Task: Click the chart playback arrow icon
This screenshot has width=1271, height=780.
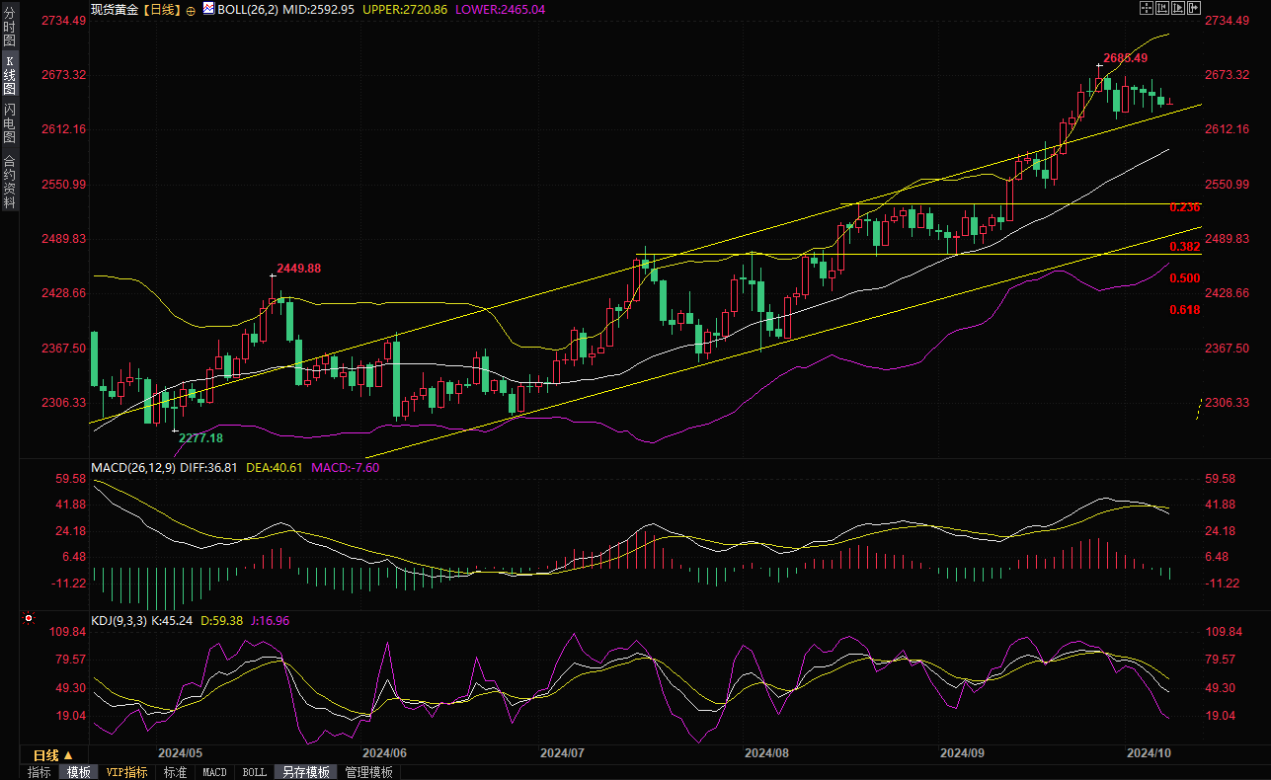Action: 1179,8
